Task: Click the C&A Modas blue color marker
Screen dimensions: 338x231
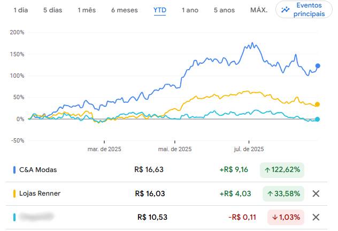Action: [x=14, y=170]
